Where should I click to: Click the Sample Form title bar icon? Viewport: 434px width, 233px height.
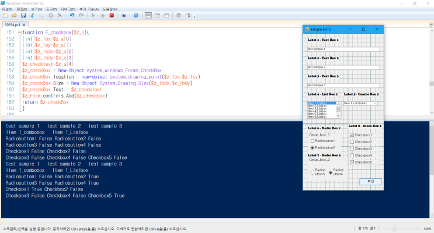click(x=307, y=29)
